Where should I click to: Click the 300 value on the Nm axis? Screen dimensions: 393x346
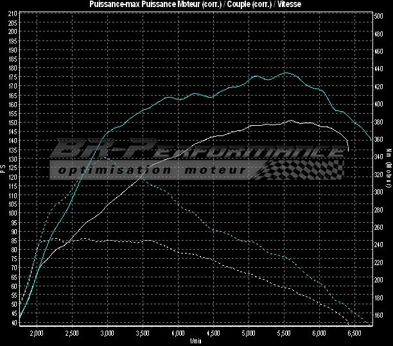click(380, 192)
